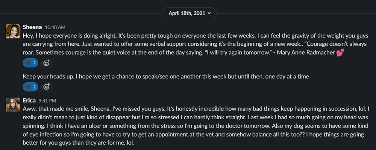
Task: Open the 10:48 AM message timestamp
Action: pos(55,27)
